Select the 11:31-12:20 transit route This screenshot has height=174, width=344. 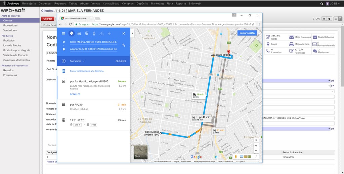(x=94, y=122)
